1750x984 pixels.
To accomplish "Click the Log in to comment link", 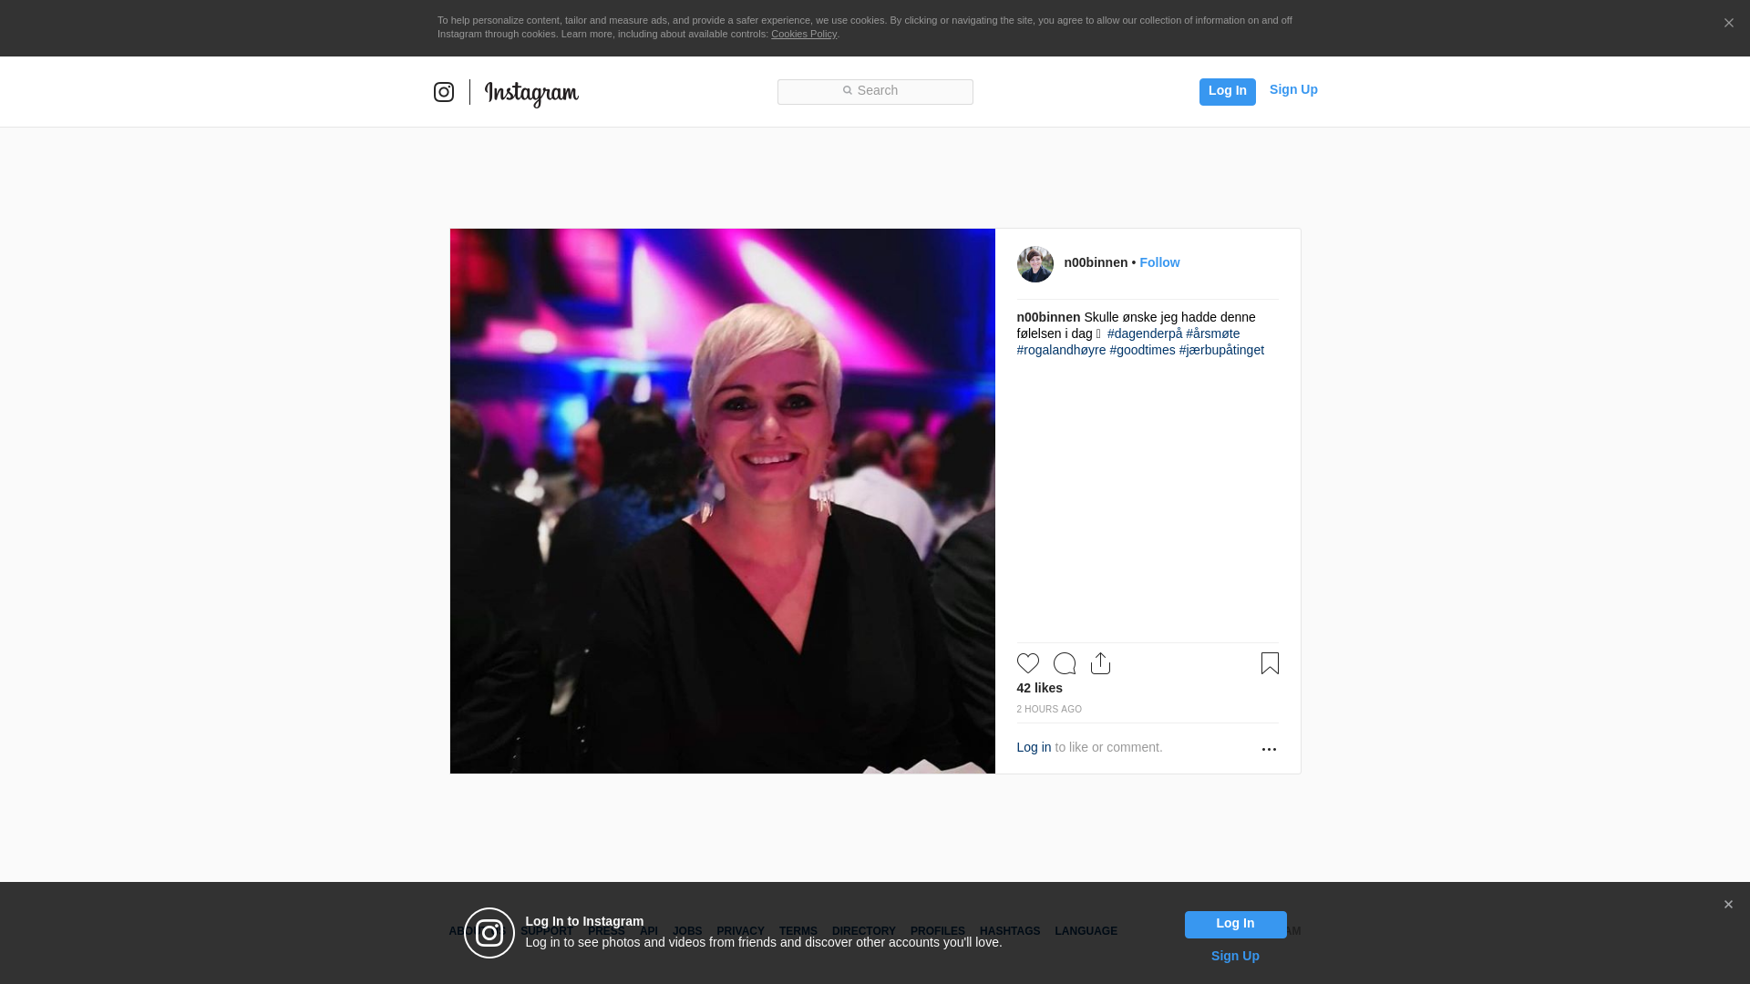I will (x=1034, y=747).
